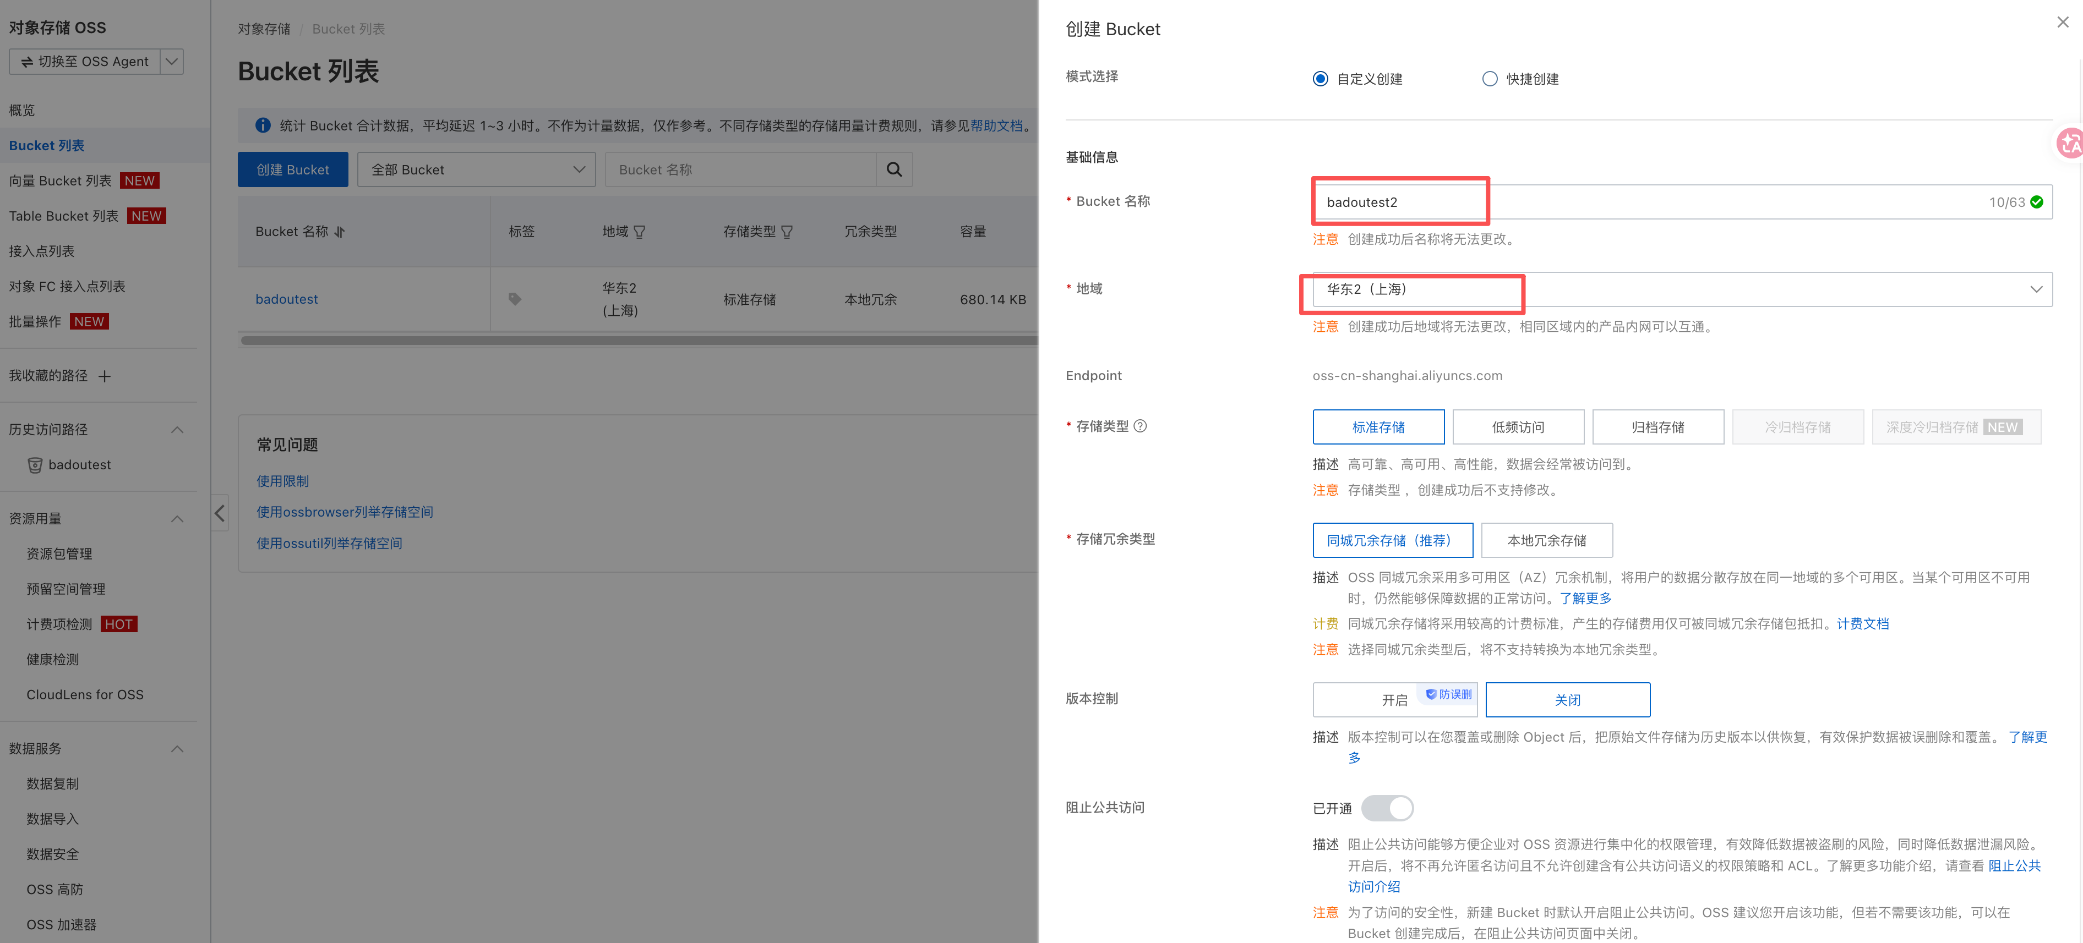Open 数据安全 in sidebar

[52, 854]
